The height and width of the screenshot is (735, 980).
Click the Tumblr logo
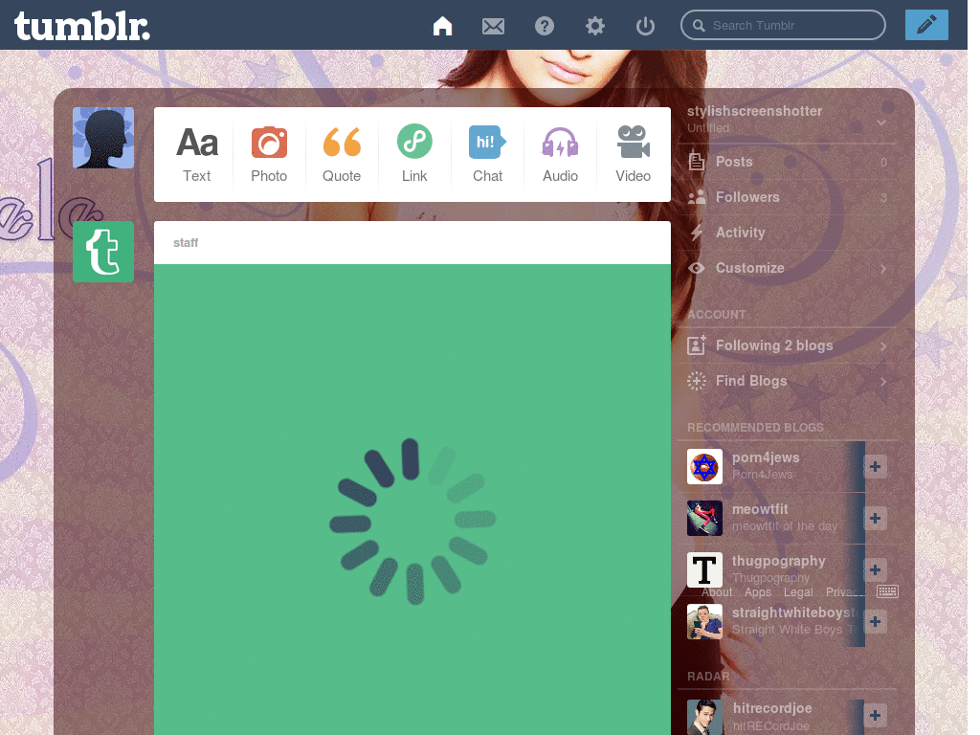click(x=82, y=26)
